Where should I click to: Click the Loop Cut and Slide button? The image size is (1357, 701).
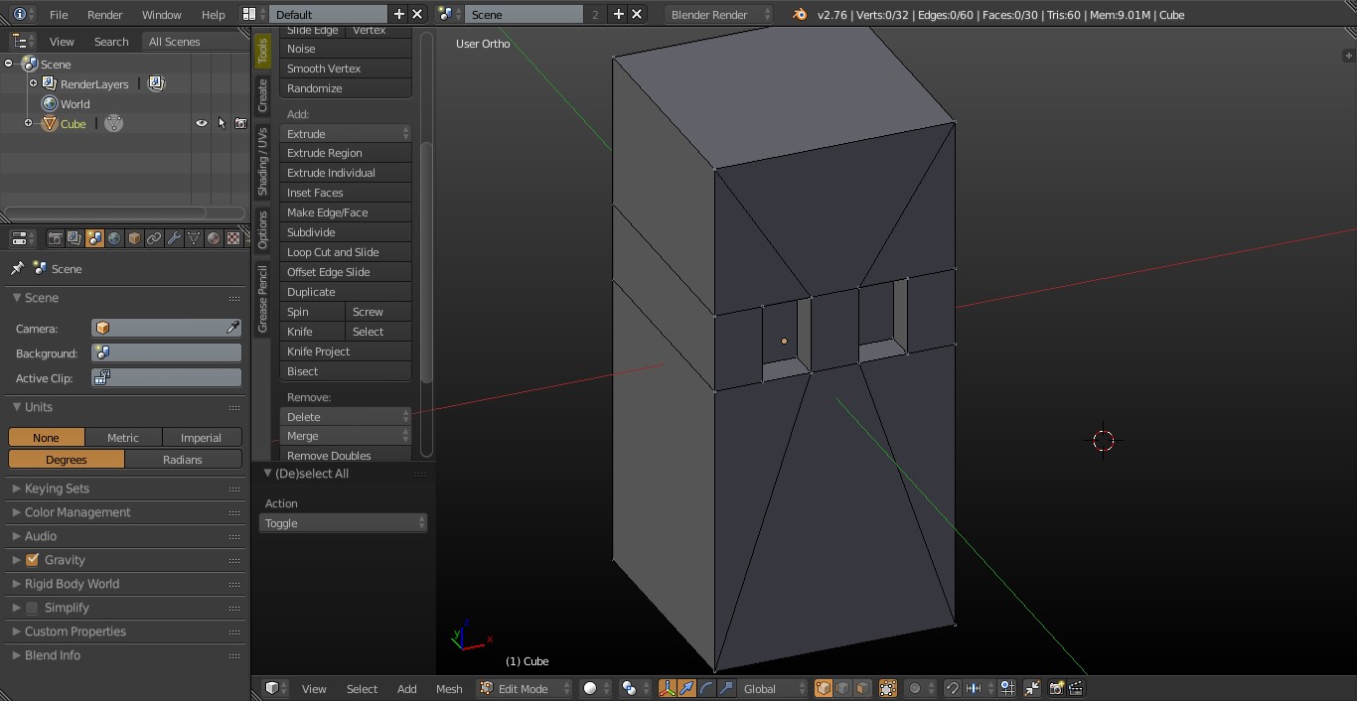[x=345, y=252]
